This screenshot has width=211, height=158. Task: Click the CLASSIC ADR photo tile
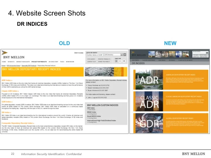(149, 101)
